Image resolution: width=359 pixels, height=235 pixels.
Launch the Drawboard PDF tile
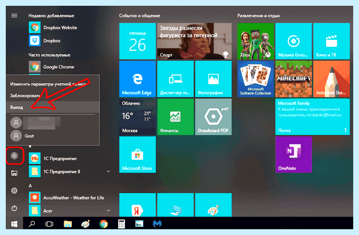[213, 117]
